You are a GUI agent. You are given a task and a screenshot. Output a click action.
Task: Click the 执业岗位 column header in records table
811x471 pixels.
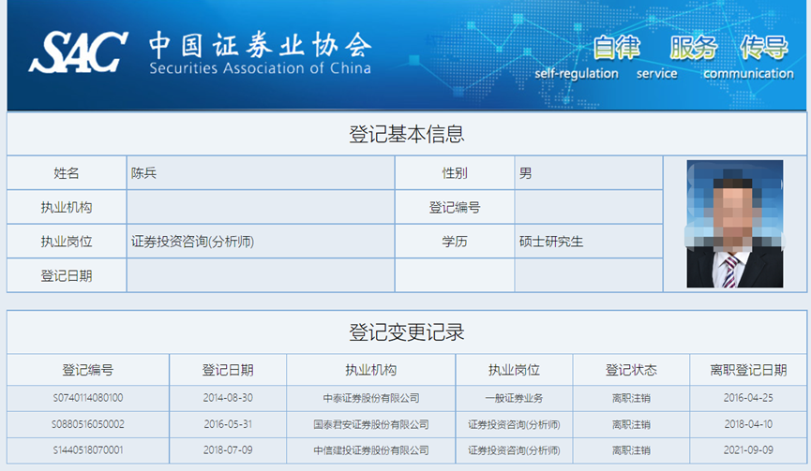514,370
